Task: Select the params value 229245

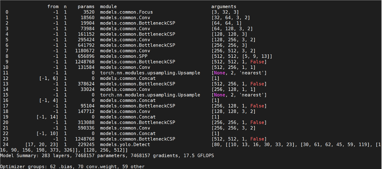Action: (86, 144)
